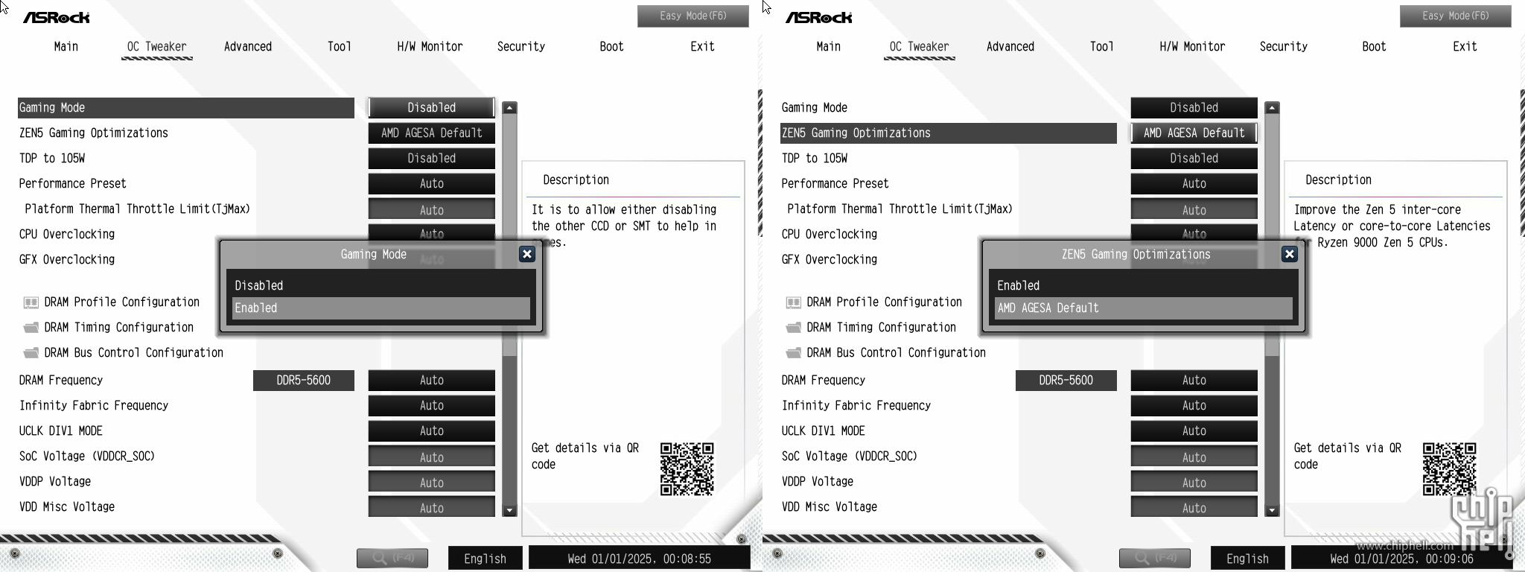Open SoC Voltage Auto value on right screen

1194,457
